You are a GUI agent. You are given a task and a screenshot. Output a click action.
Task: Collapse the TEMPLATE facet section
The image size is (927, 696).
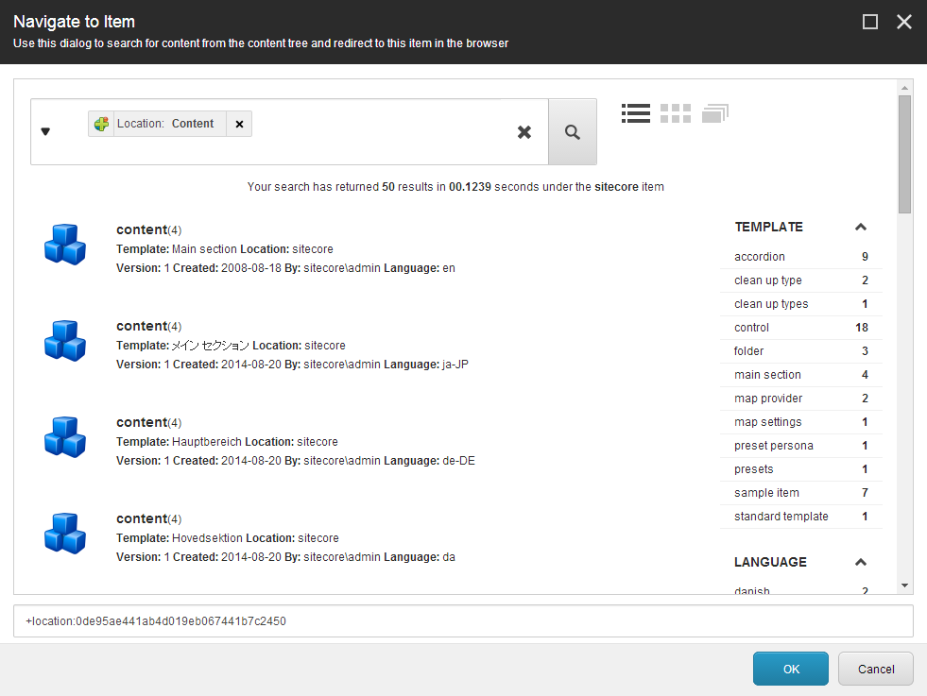[860, 228]
